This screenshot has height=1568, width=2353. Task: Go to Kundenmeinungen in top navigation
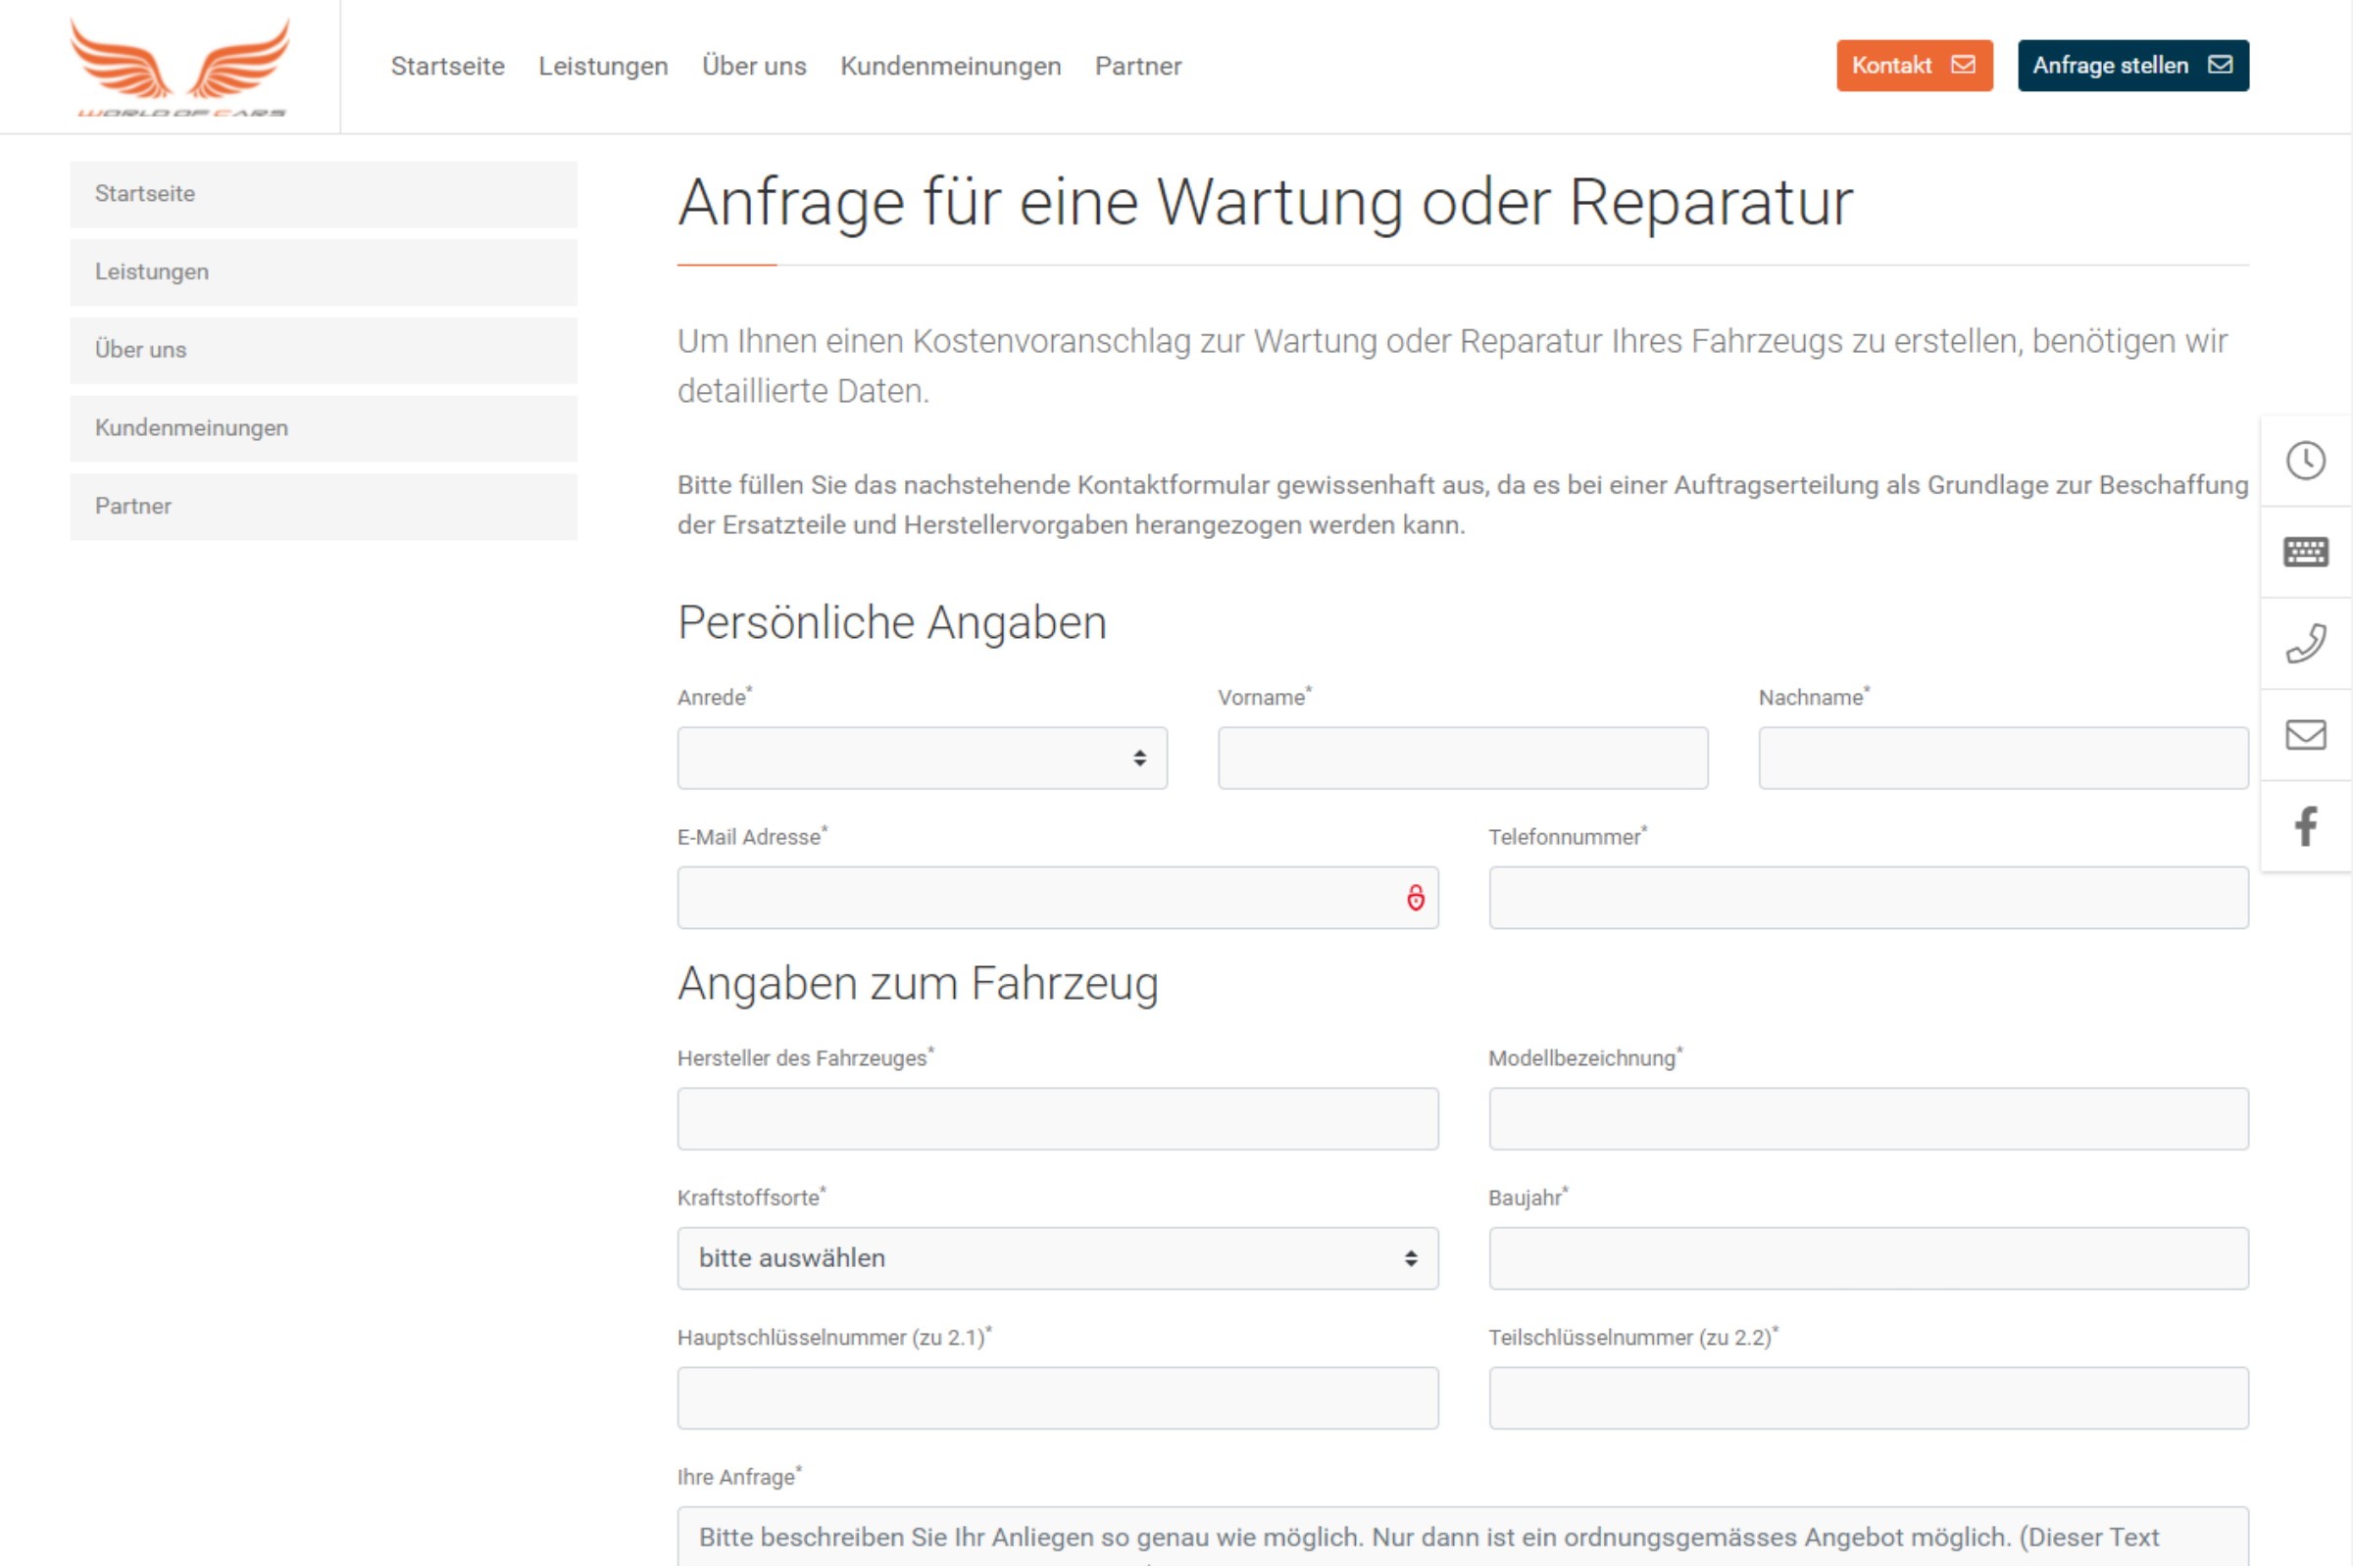949,66
